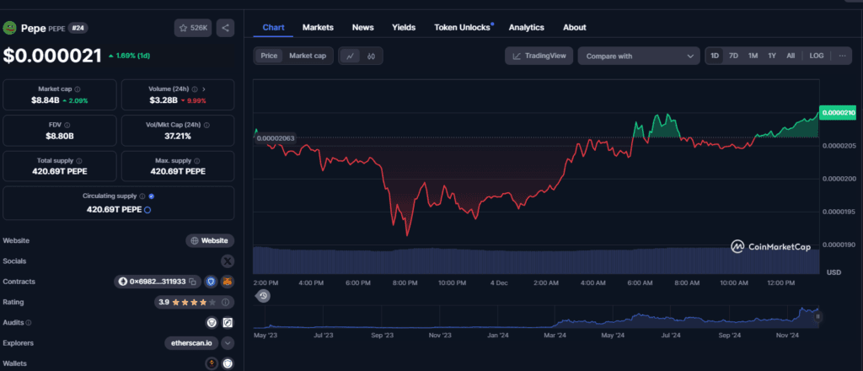Click the MetaMask fox icon

click(228, 282)
